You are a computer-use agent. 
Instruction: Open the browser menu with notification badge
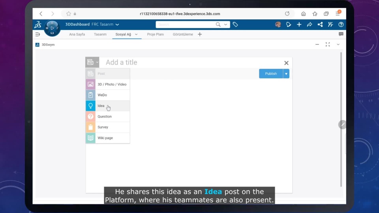pos(338,13)
